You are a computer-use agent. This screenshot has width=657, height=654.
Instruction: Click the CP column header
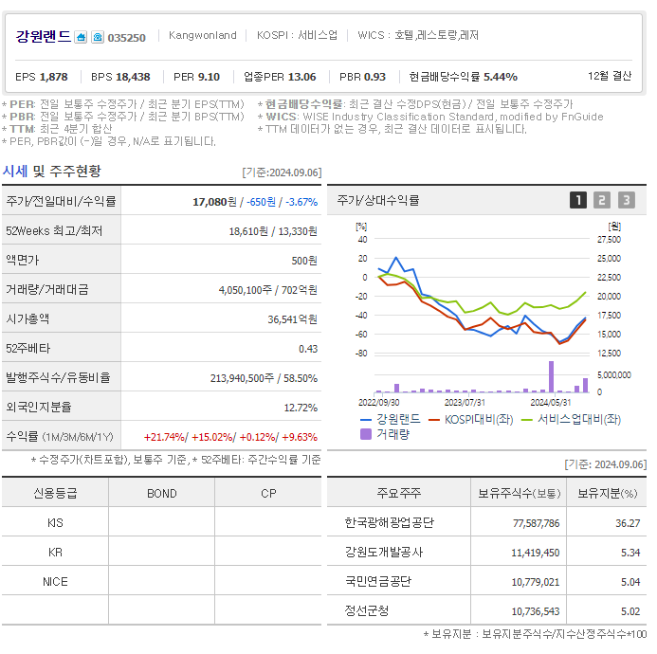pyautogui.click(x=268, y=493)
